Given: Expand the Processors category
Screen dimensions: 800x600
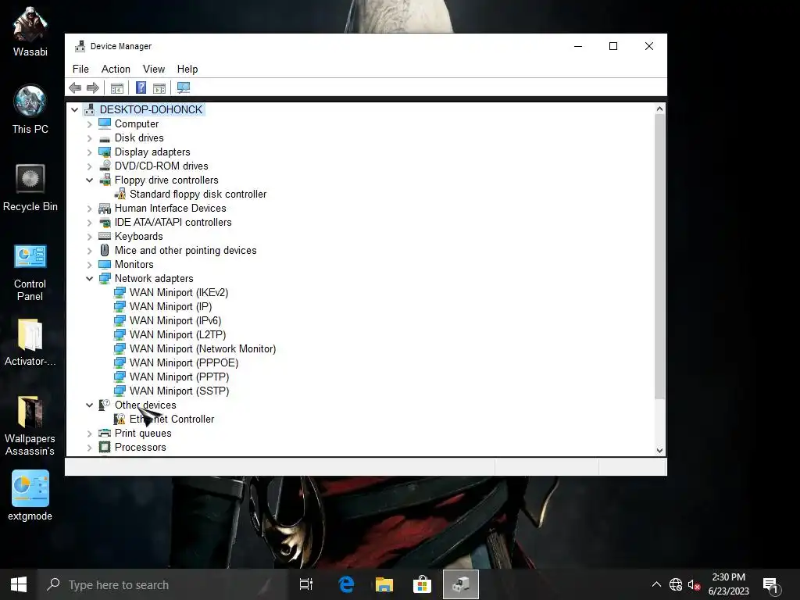Looking at the screenshot, I should point(89,448).
